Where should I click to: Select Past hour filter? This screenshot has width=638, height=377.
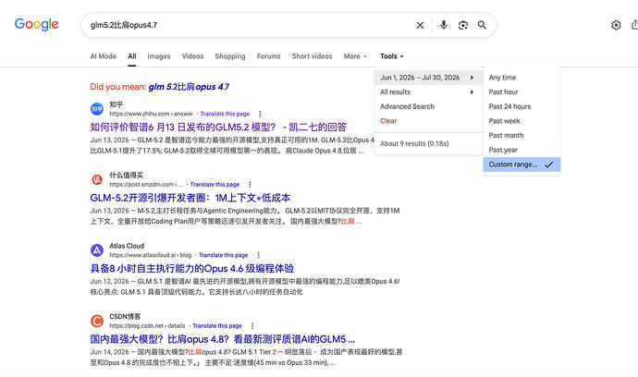click(503, 91)
